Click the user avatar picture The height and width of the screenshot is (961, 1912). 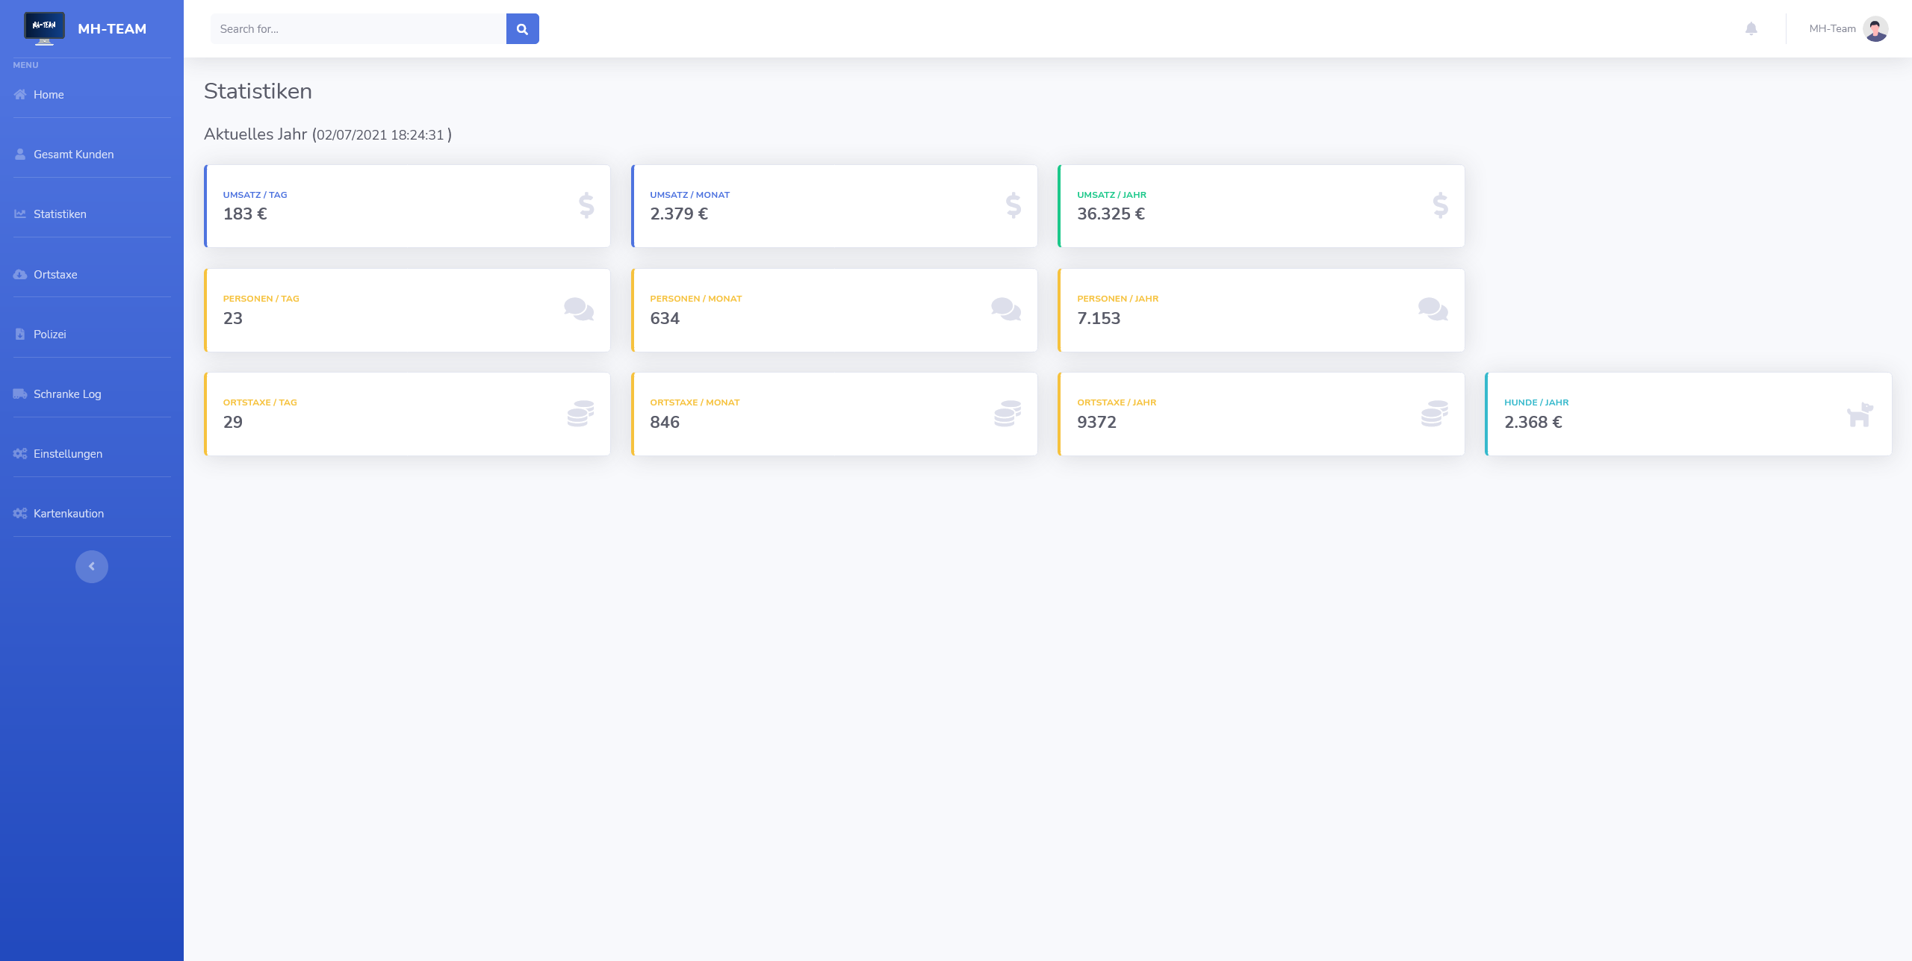(x=1875, y=29)
